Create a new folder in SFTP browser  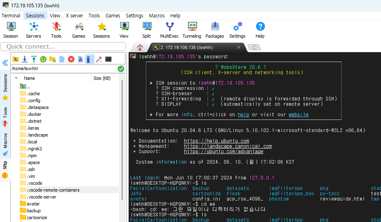pos(53,59)
